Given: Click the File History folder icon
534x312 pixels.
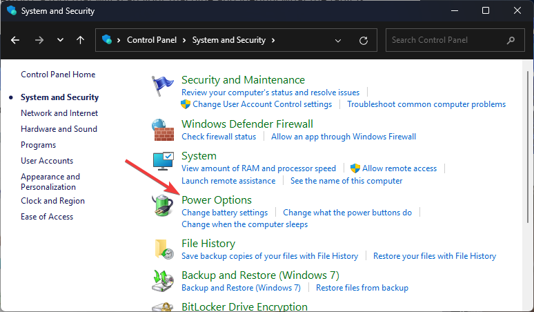Looking at the screenshot, I should (x=164, y=249).
